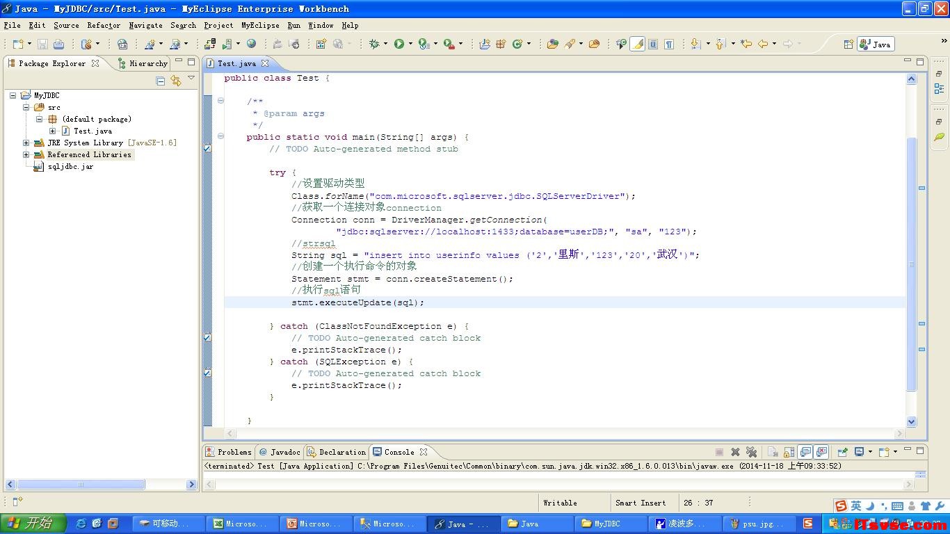The image size is (950, 534).
Task: Select the Java perspective button
Action: coord(876,44)
